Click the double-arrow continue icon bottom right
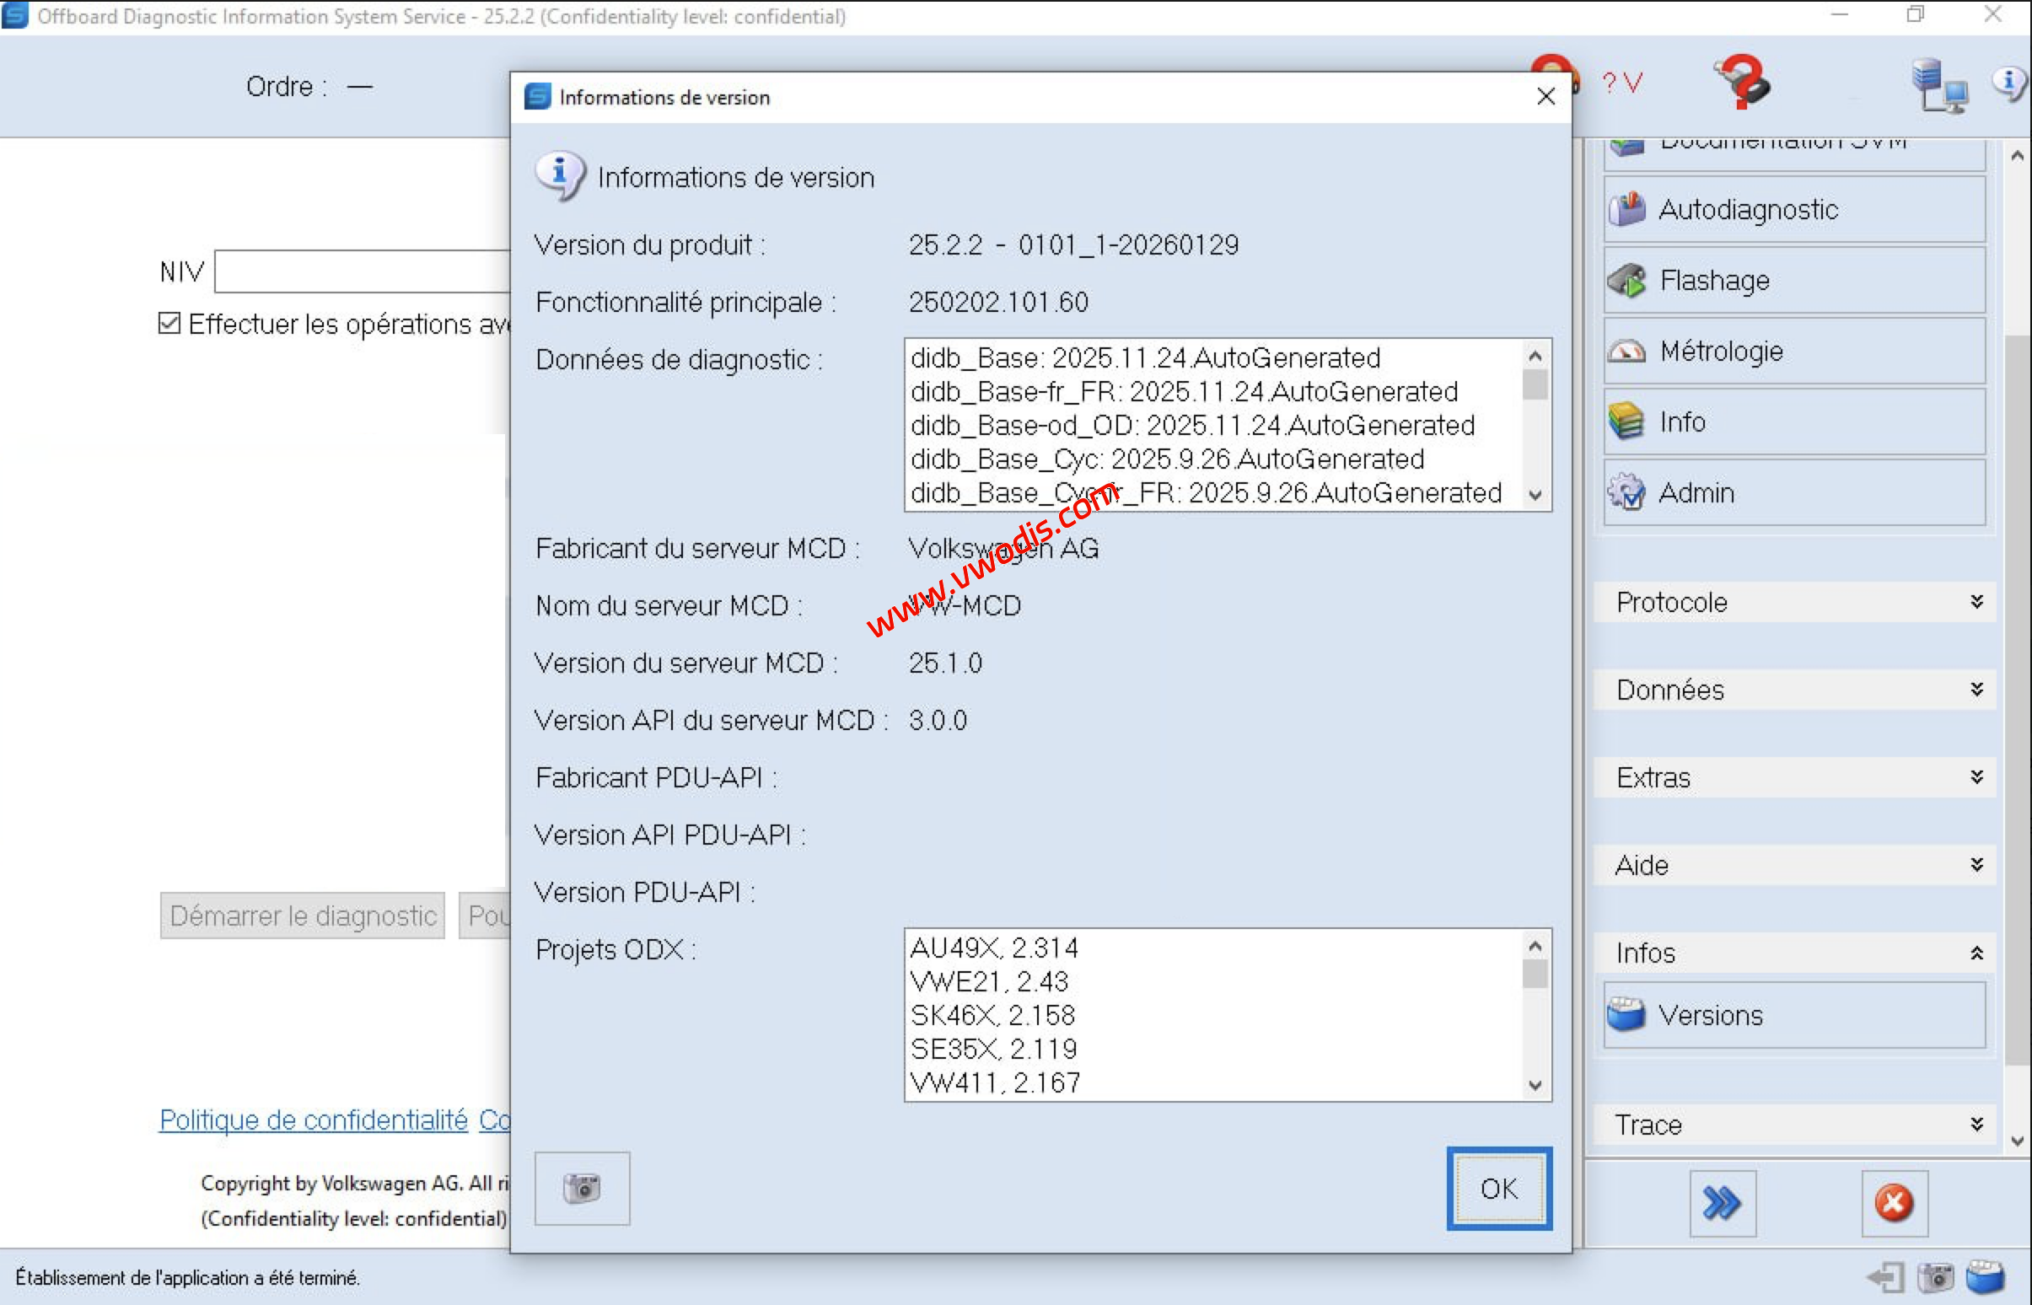 (x=1722, y=1203)
